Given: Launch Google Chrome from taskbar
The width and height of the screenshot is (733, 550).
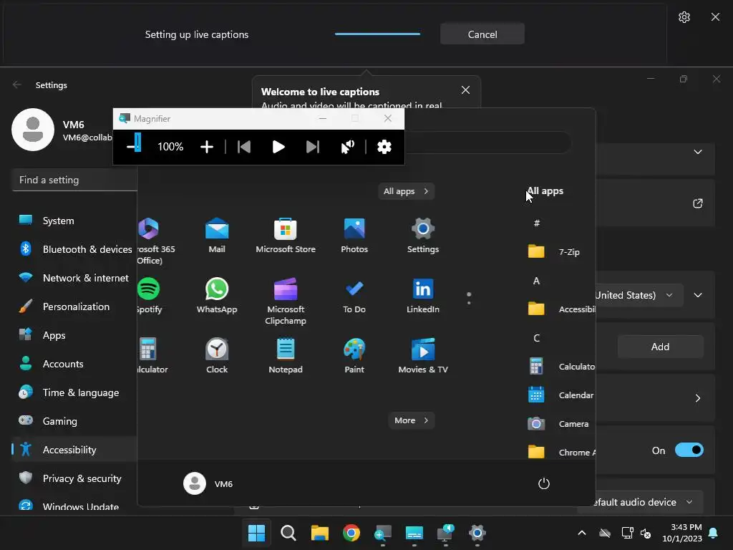Looking at the screenshot, I should [x=351, y=533].
